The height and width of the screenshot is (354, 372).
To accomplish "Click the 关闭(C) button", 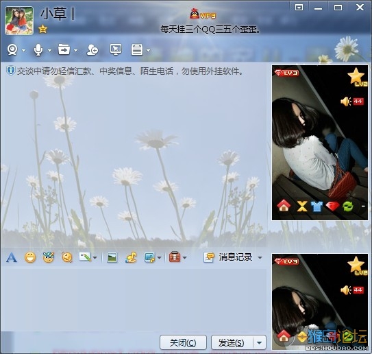I will 183,342.
